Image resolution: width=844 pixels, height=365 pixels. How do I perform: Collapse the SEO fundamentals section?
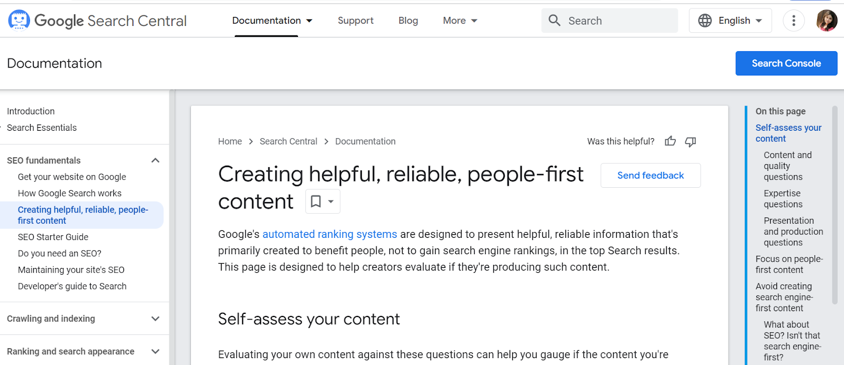tap(155, 160)
